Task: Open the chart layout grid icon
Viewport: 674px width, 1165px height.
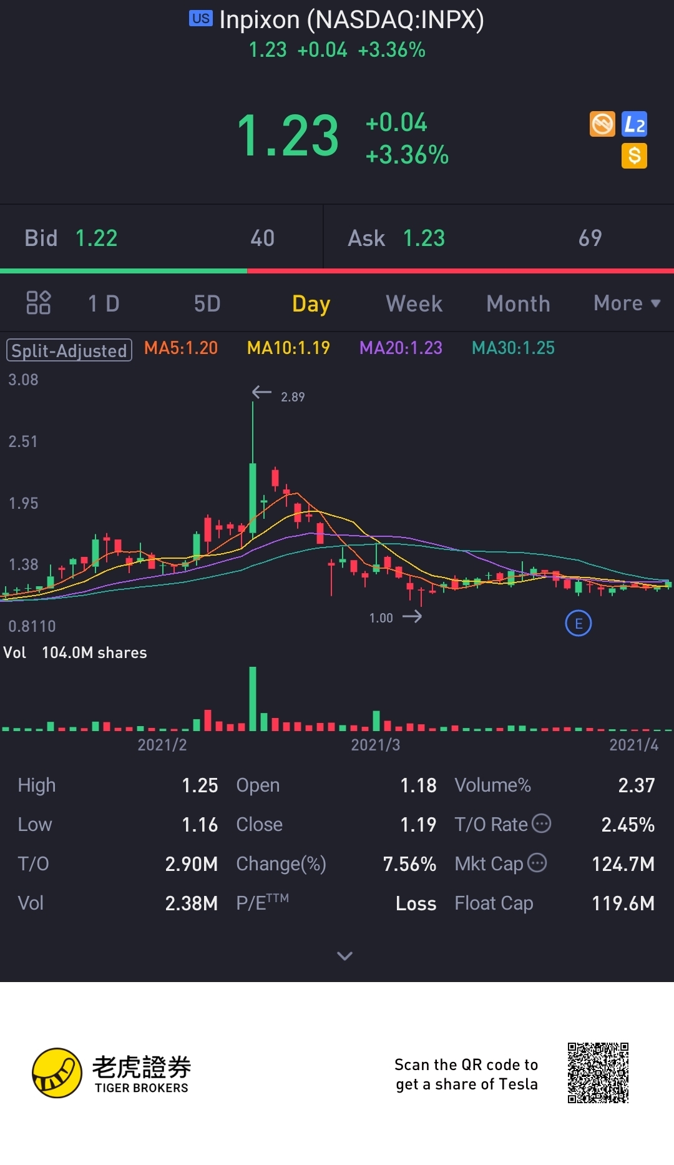Action: (38, 303)
